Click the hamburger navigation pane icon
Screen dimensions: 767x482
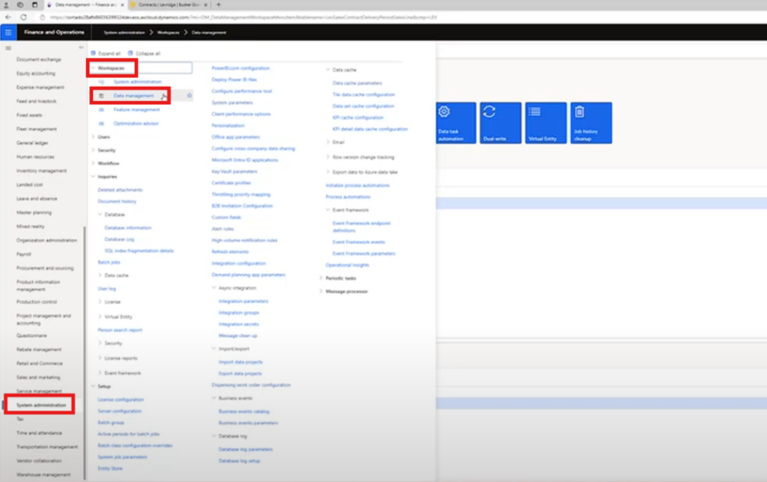(x=8, y=48)
